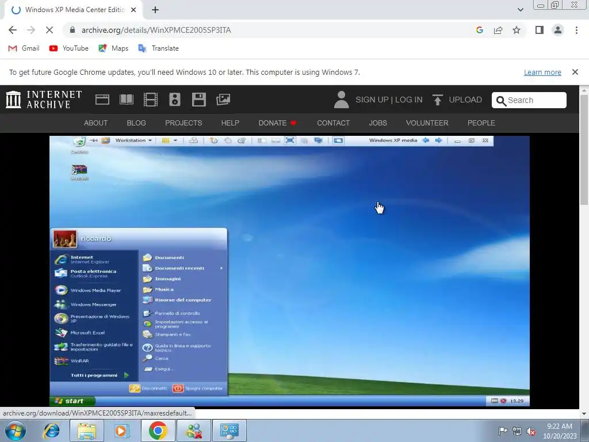
Task: Open Windows Media Player from the taskbar
Action: [122, 430]
